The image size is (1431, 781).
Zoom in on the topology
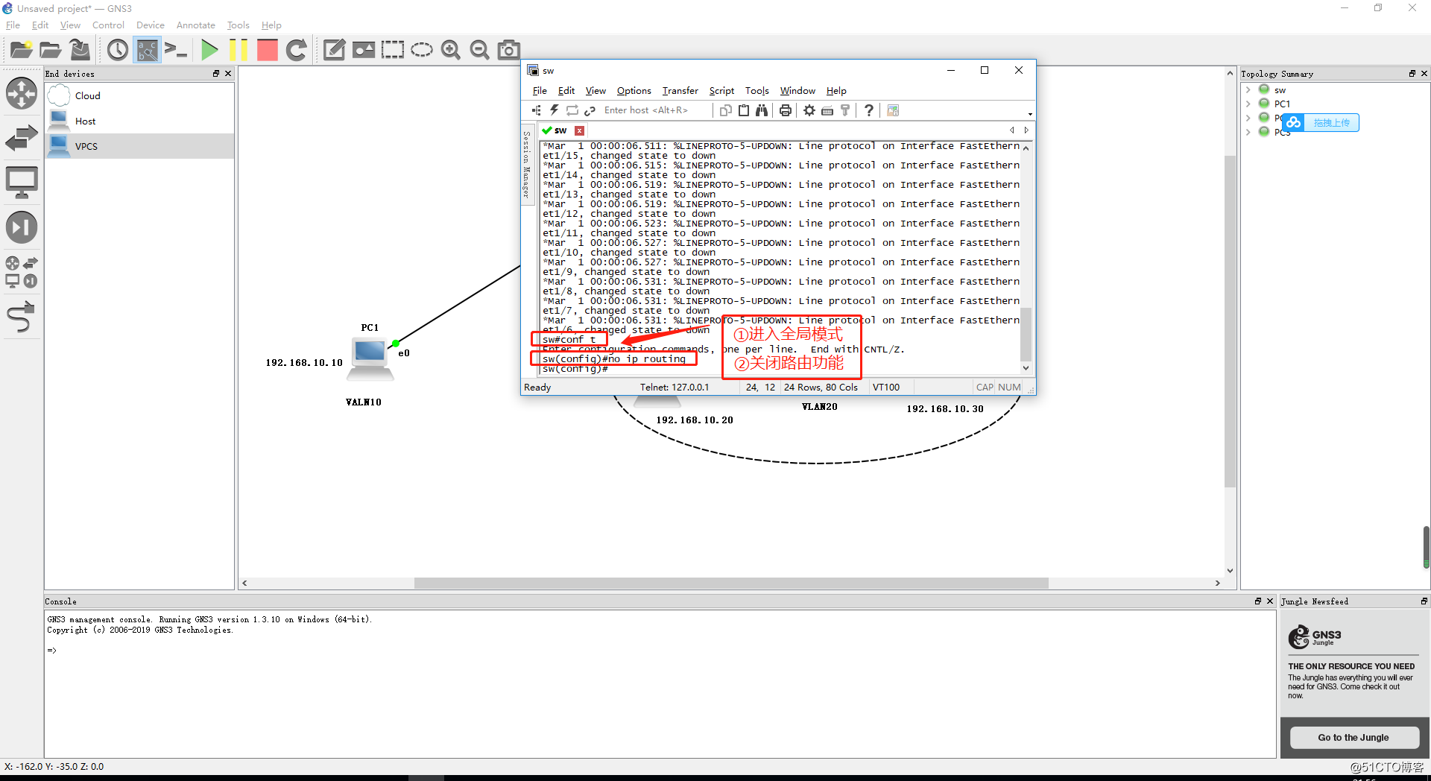tap(450, 50)
